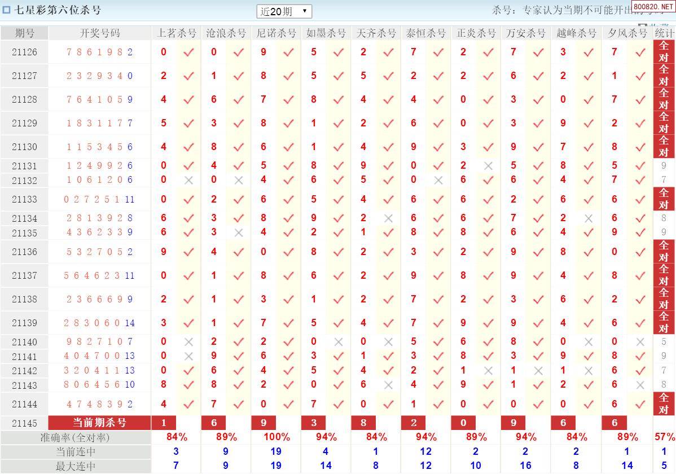This screenshot has width=676, height=474.
Task: Click the current 尼诺杀号 kill number 9
Action: tap(264, 423)
